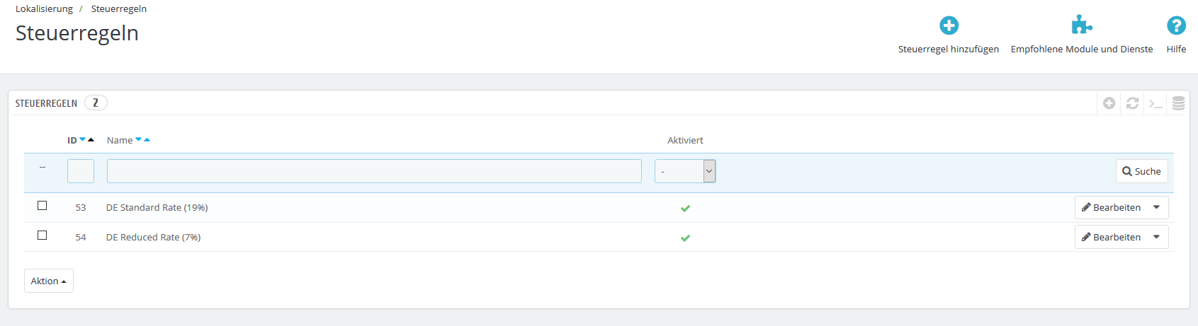The height and width of the screenshot is (326, 1198).
Task: Open the Aktiviert filter dropdown
Action: point(685,171)
